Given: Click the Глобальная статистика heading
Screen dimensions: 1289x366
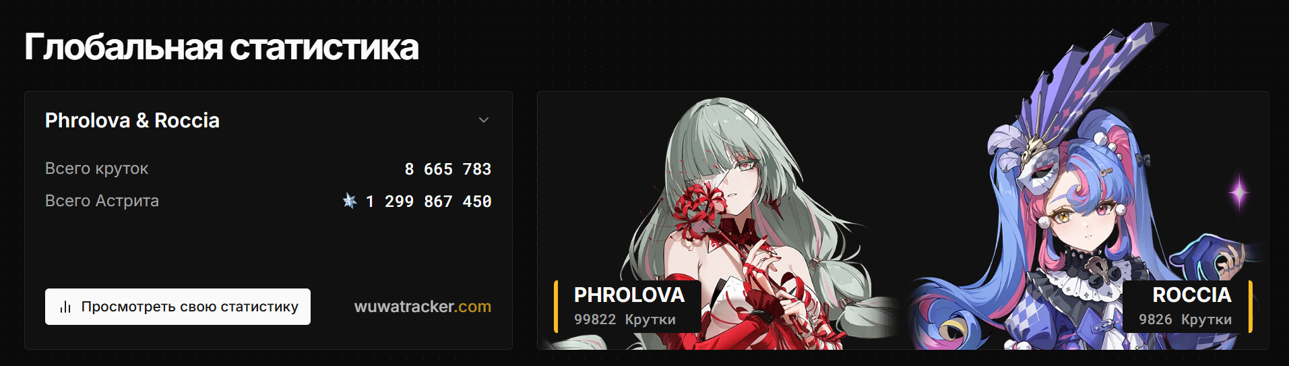Looking at the screenshot, I should [x=222, y=47].
